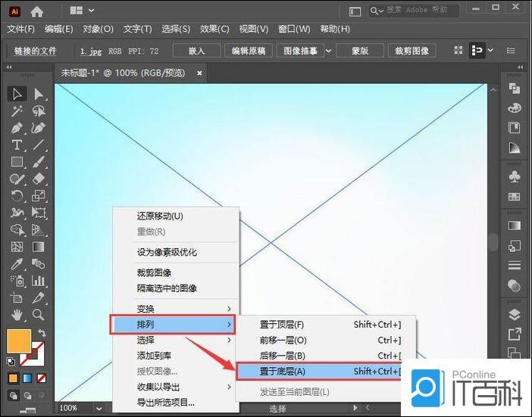Screen dimensions: 532x417
Task: Select the Selection tool (black arrow)
Action: click(x=17, y=94)
